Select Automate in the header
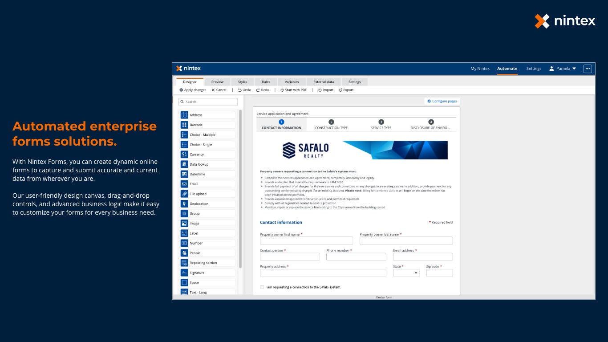 point(507,69)
